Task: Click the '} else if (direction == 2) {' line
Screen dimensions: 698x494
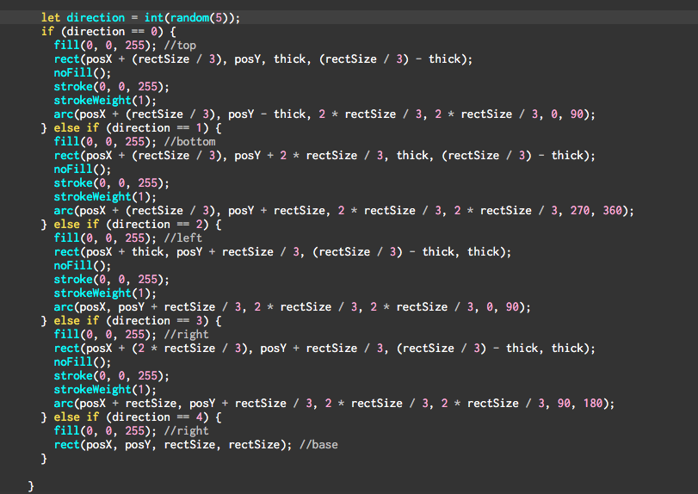Action: pos(132,225)
